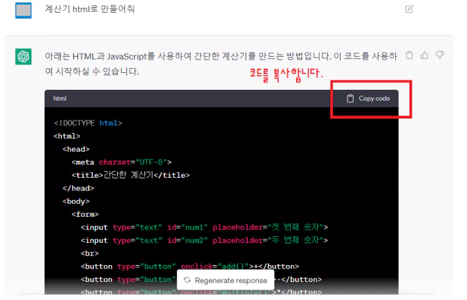Click the meta charset="UTF-8" line
The width and height of the screenshot is (467, 300).
pos(122,162)
